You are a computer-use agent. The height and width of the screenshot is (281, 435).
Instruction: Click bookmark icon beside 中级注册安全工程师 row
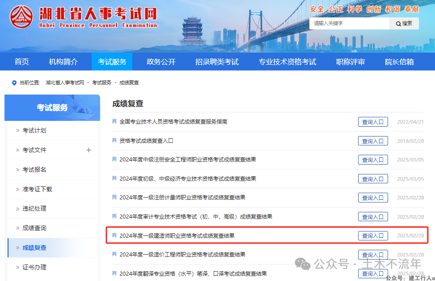(x=114, y=159)
